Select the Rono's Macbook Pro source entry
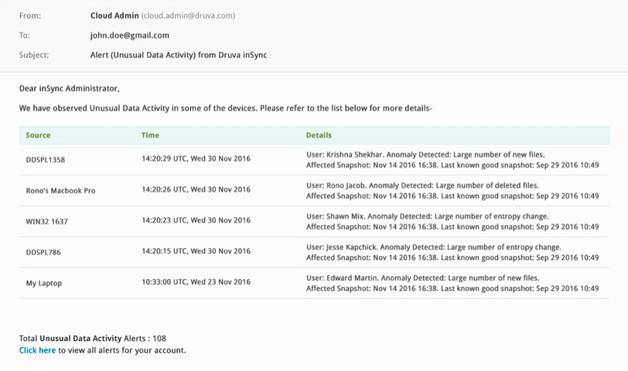 coord(60,190)
